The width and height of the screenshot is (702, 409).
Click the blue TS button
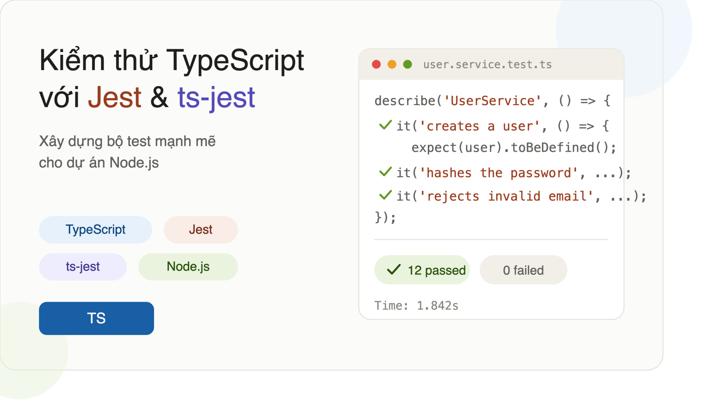point(97,318)
